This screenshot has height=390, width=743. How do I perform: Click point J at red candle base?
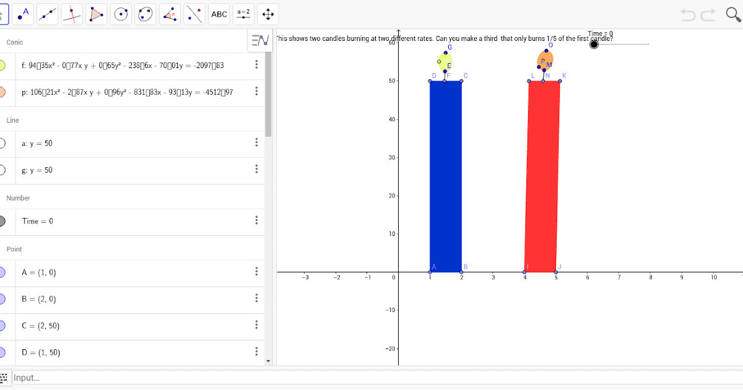click(x=555, y=272)
